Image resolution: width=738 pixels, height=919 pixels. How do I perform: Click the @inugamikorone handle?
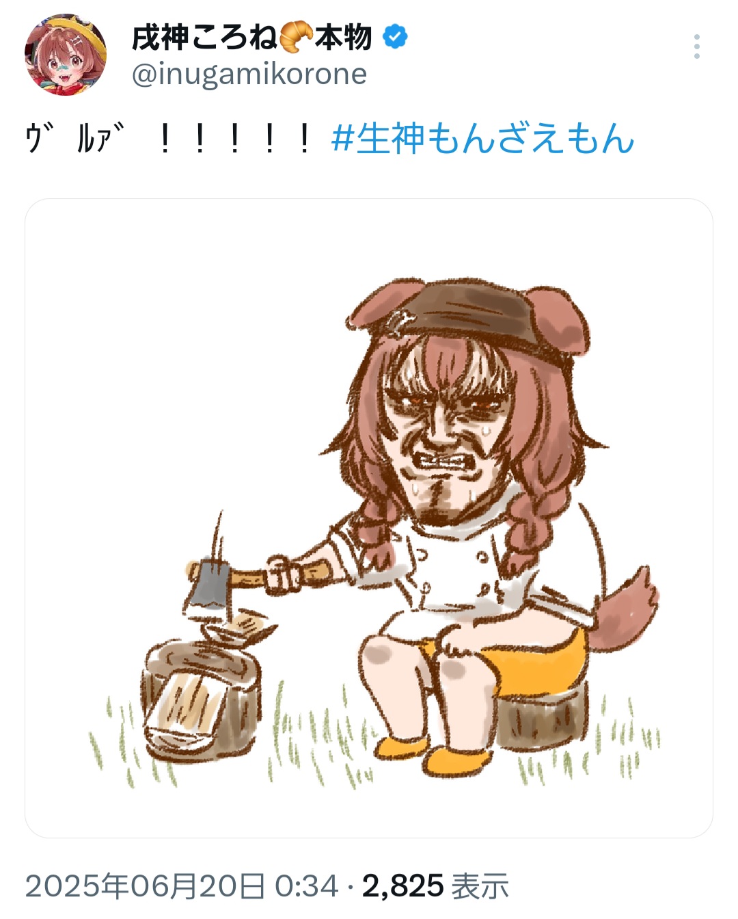(x=249, y=74)
